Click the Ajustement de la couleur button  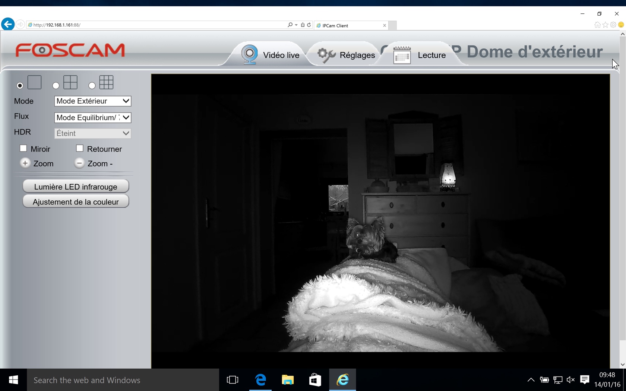tap(76, 202)
